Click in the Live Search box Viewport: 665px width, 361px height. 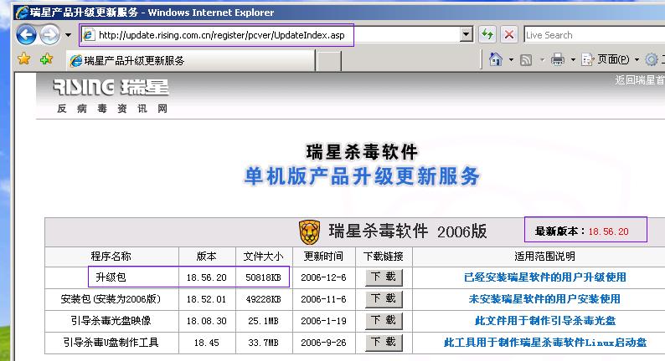point(594,35)
